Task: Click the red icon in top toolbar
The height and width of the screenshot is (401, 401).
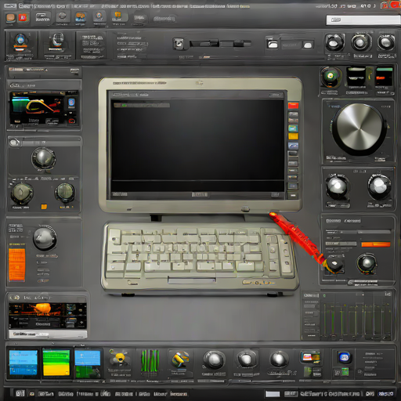Action: (x=23, y=18)
